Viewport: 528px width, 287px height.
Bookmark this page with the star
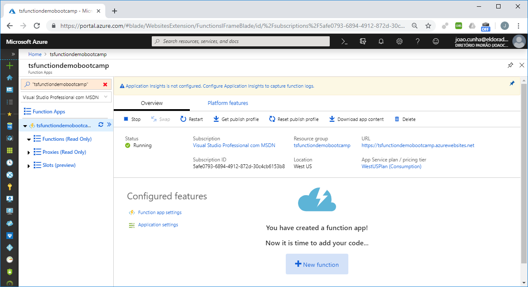pos(428,26)
